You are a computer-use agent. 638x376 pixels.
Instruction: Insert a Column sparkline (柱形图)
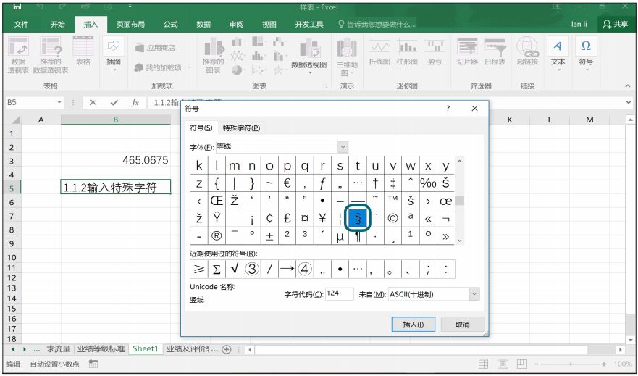[407, 51]
